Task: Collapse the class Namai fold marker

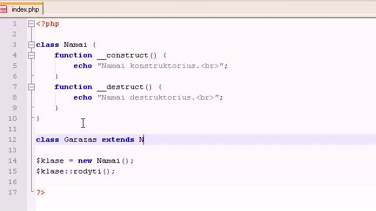Action: 31,45
